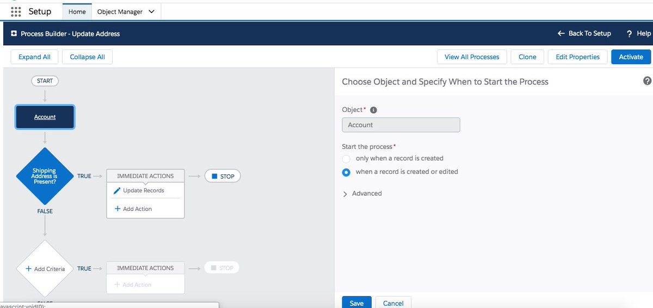Open Edit Properties
The height and width of the screenshot is (308, 653).
(577, 57)
